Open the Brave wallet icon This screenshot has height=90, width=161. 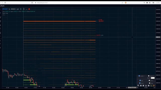pos(153,3)
